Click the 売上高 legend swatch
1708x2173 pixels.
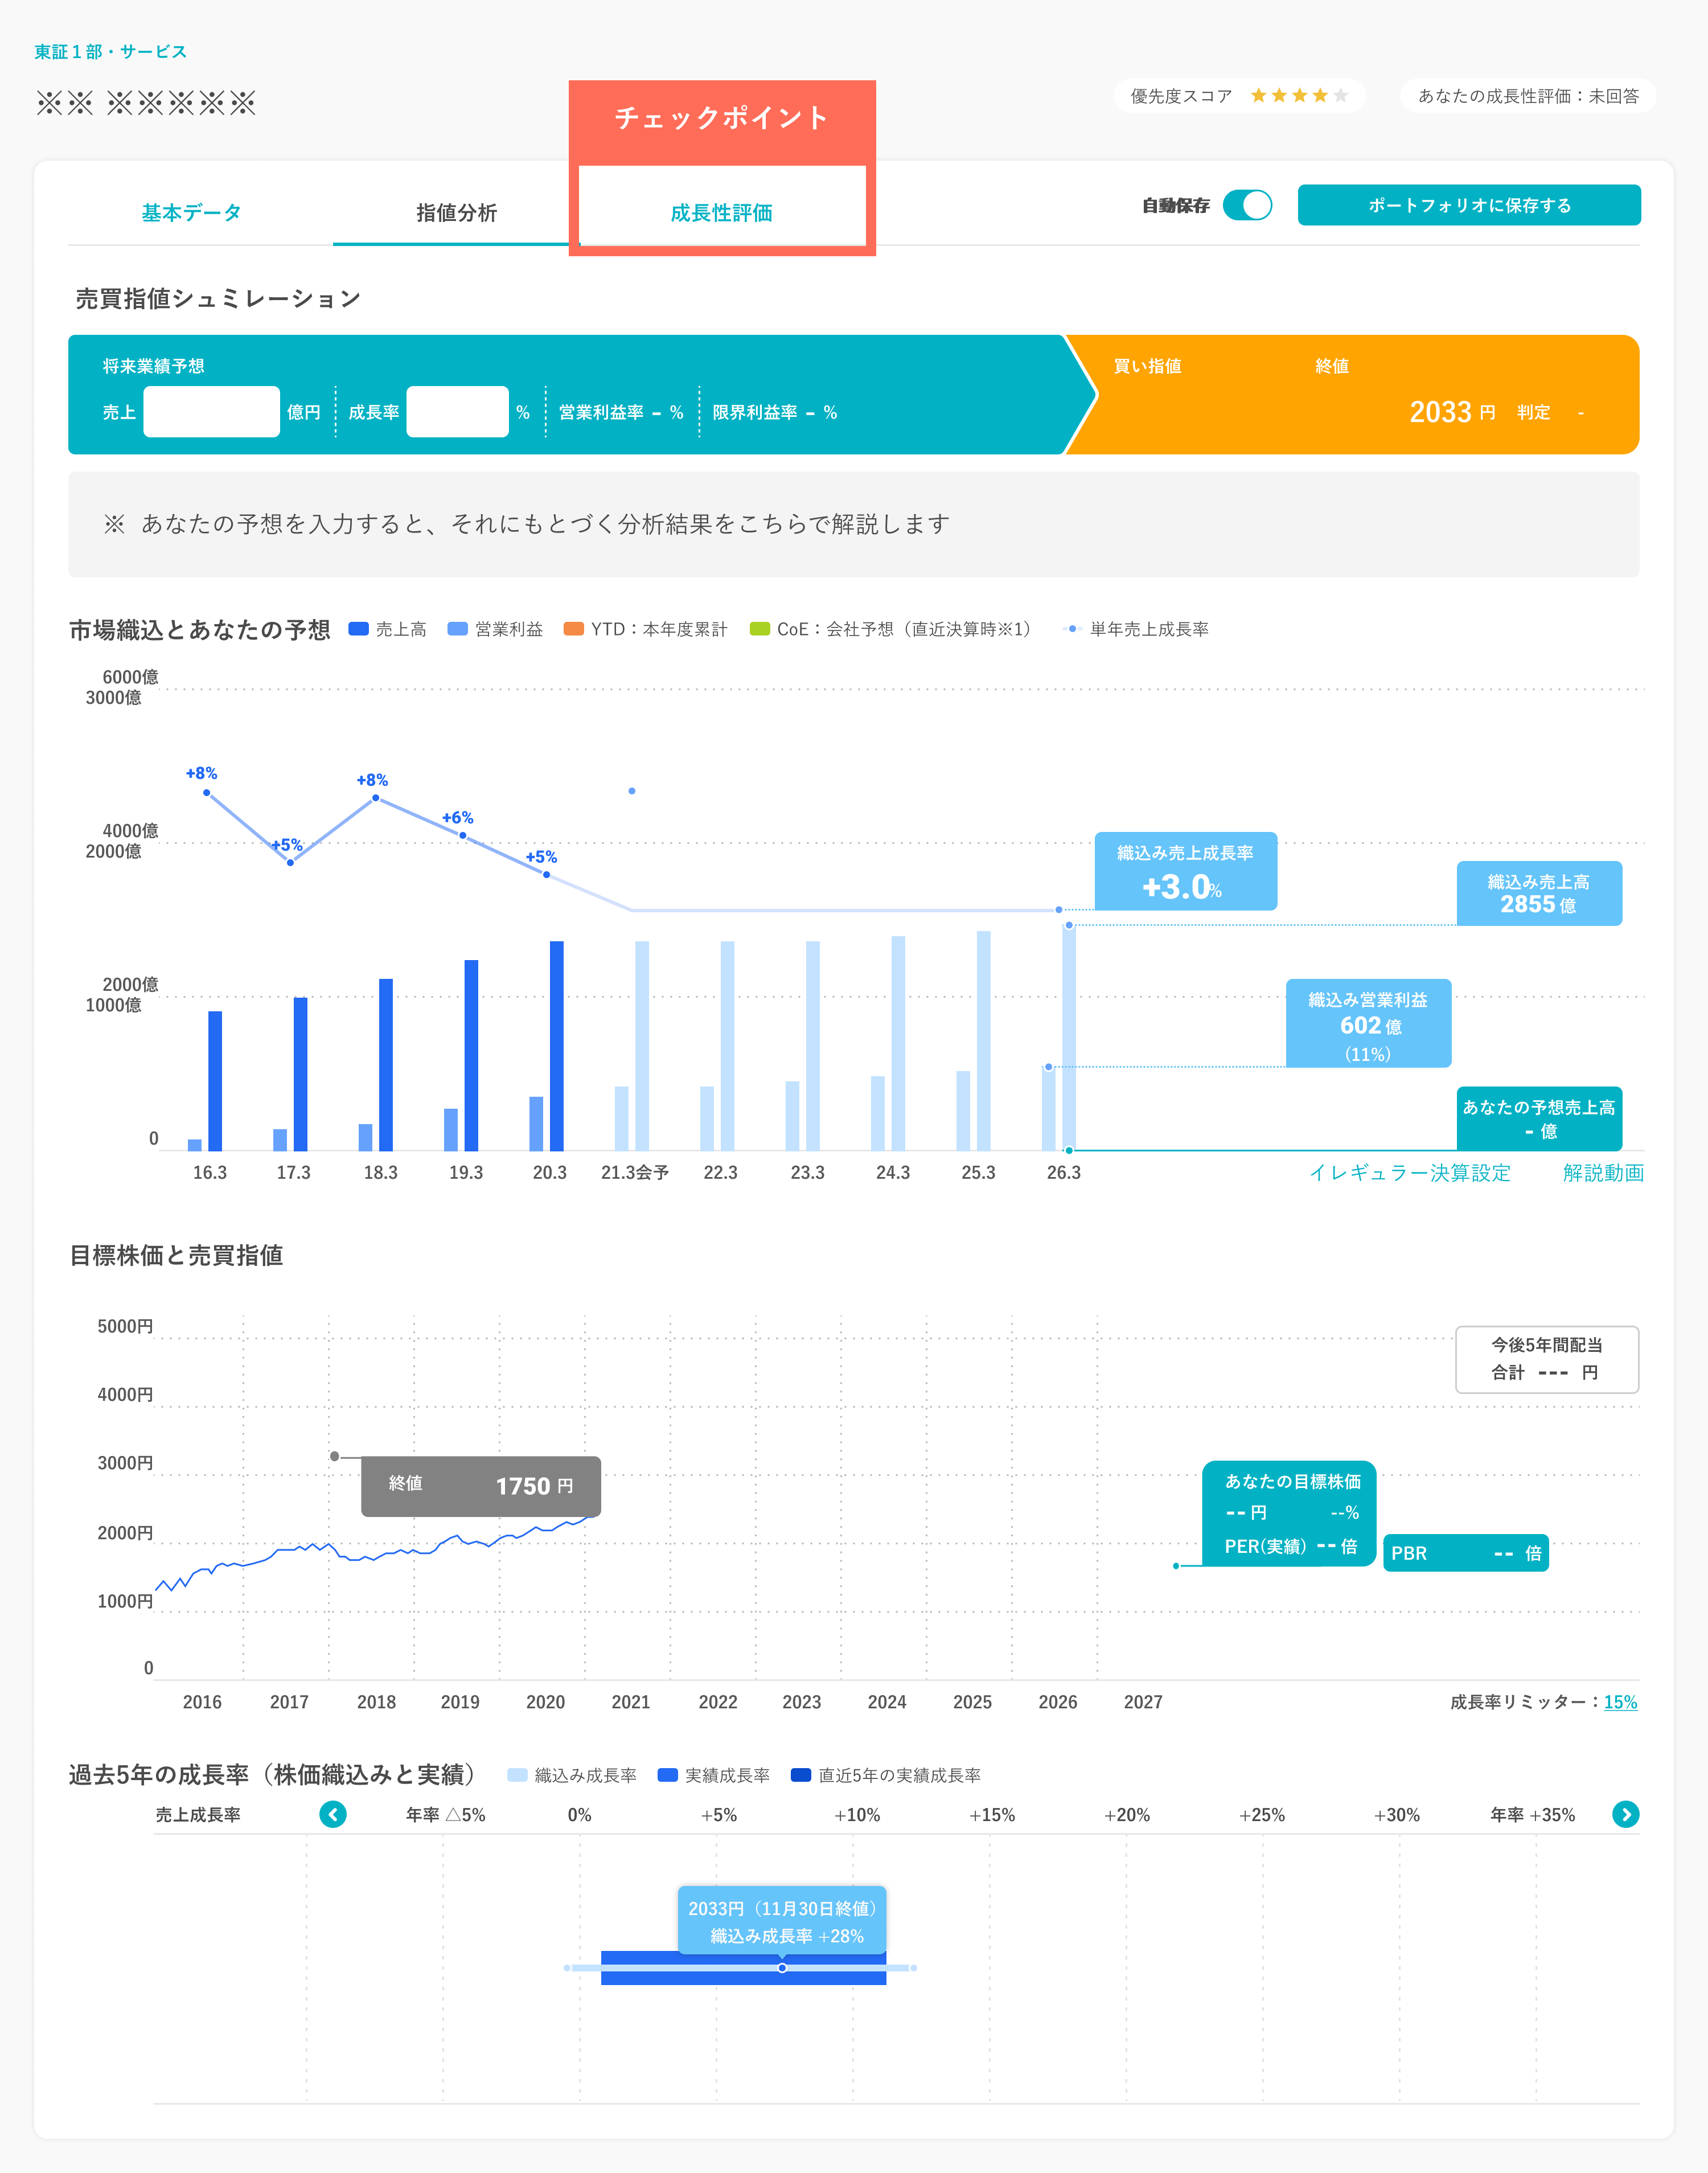358,629
